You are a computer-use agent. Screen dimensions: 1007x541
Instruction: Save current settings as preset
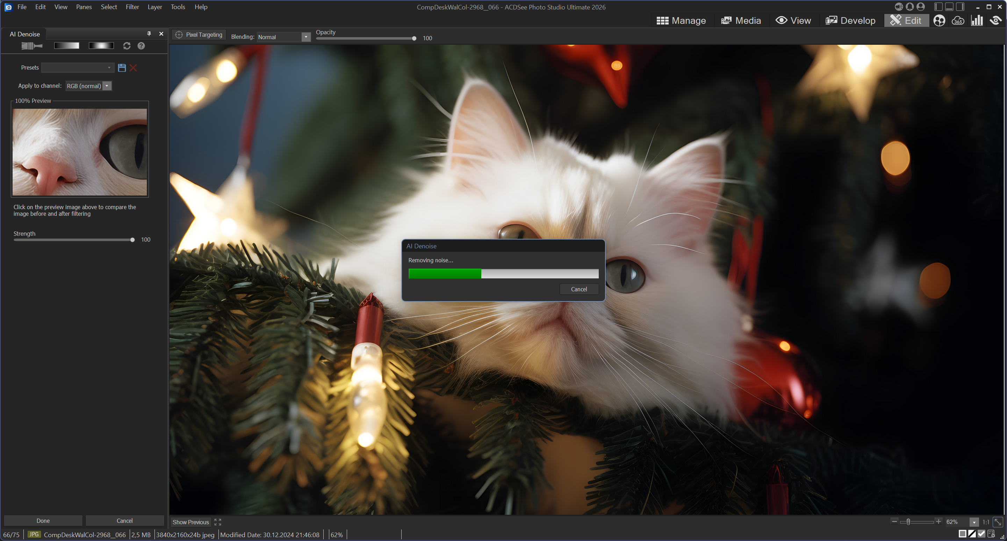[x=122, y=68]
